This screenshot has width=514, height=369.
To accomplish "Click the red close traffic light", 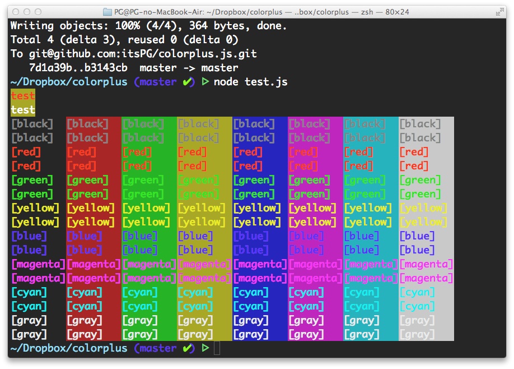I will click(15, 11).
